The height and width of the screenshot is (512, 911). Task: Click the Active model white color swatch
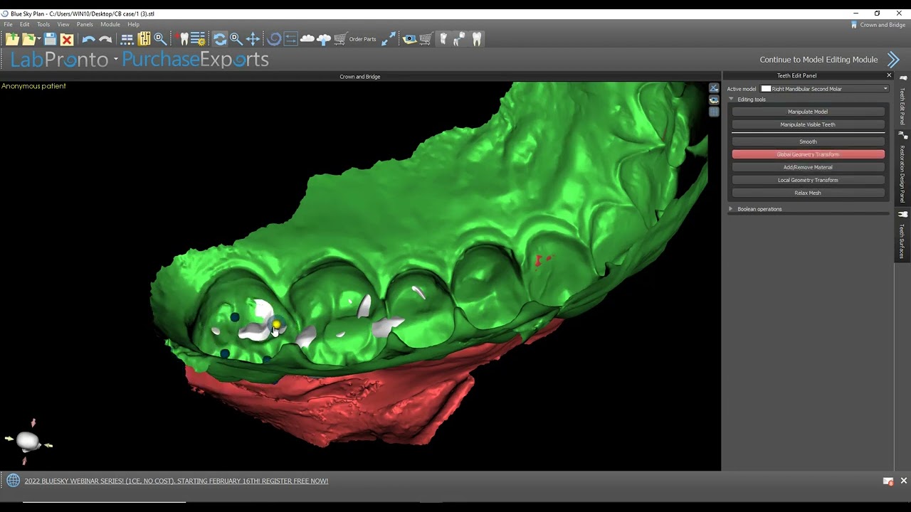[766, 89]
